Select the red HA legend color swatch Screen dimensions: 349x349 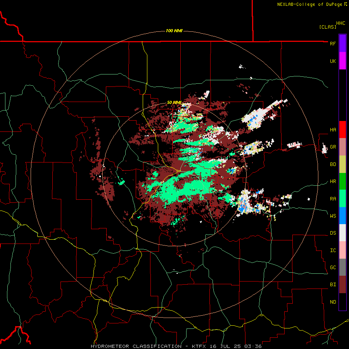pos(342,130)
